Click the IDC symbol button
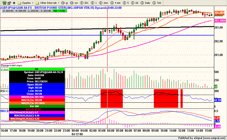Image resolution: width=227 pixels, height=140 pixels. pos(85,3)
